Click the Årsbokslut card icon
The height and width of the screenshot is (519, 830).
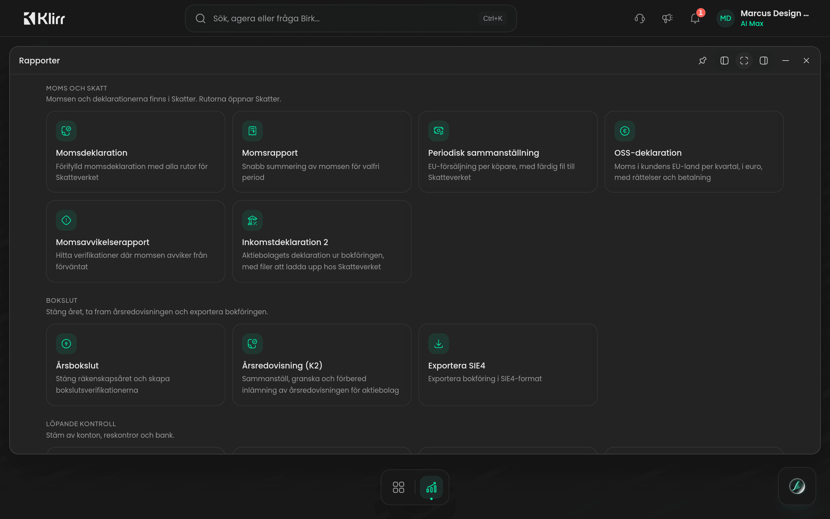point(66,344)
